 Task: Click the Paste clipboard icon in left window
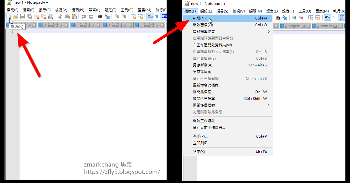coord(74,16)
